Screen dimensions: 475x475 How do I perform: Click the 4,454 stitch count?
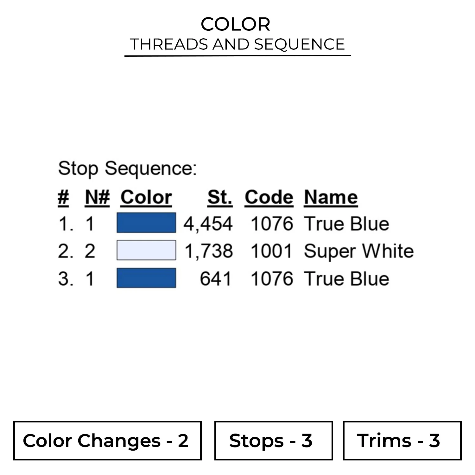[208, 224]
